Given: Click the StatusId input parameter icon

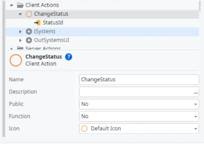Looking at the screenshot, I should click(37, 23).
